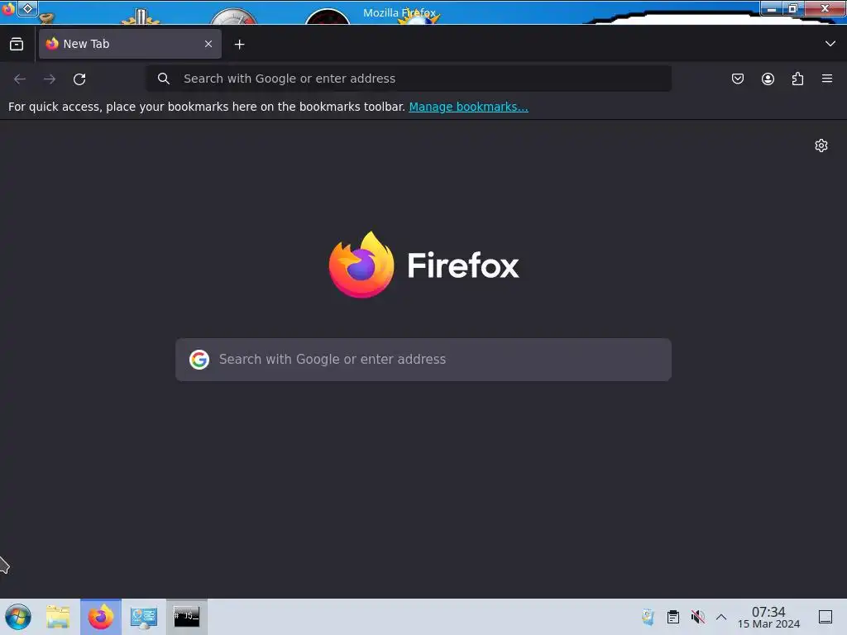Open the Firefox account menu

point(768,79)
